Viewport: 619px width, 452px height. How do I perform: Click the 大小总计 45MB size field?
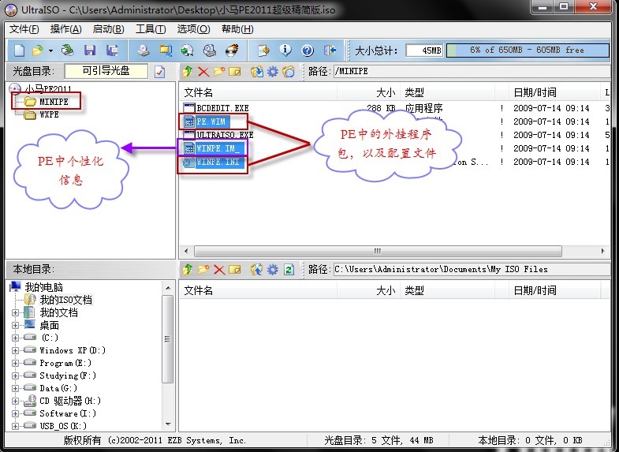tap(424, 50)
